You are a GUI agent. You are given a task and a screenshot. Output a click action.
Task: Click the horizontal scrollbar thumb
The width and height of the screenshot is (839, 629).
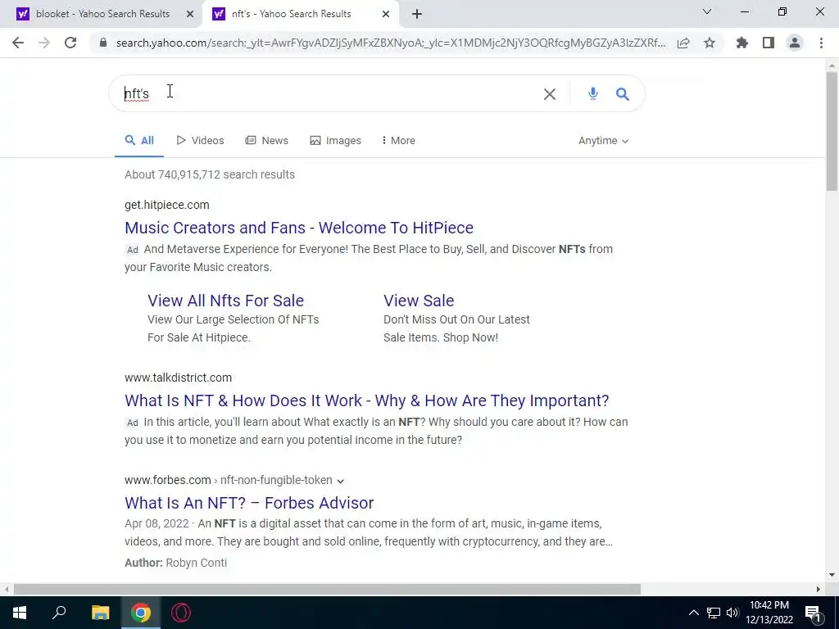click(327, 590)
